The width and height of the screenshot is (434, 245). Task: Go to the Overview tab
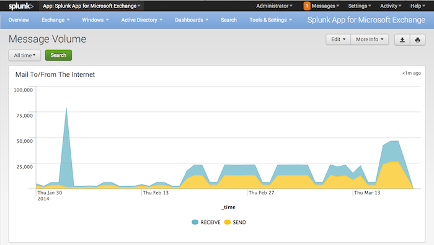pos(19,20)
